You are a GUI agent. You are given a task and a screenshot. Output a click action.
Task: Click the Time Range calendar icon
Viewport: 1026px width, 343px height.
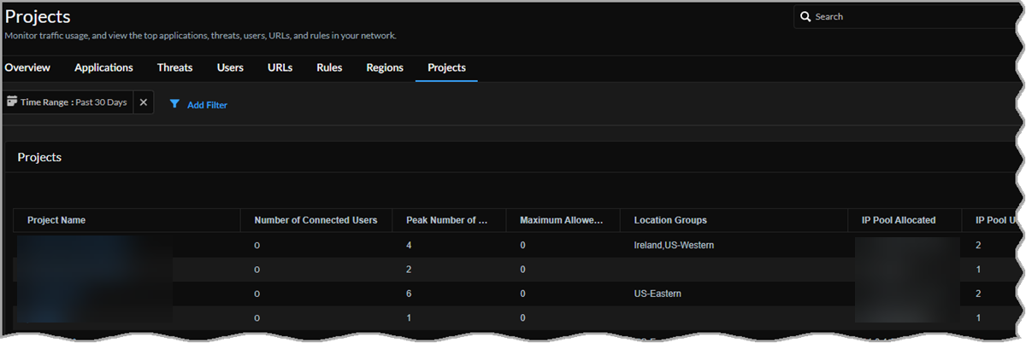click(x=12, y=102)
